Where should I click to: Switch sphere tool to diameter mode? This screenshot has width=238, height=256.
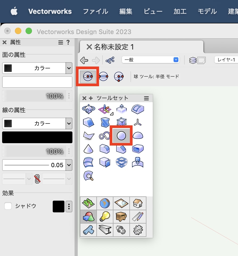click(103, 76)
